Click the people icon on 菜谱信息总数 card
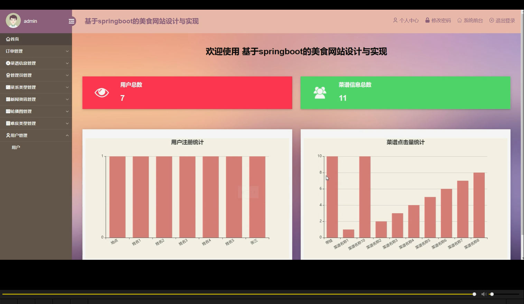Screen dimensions: 524x304 [320, 93]
